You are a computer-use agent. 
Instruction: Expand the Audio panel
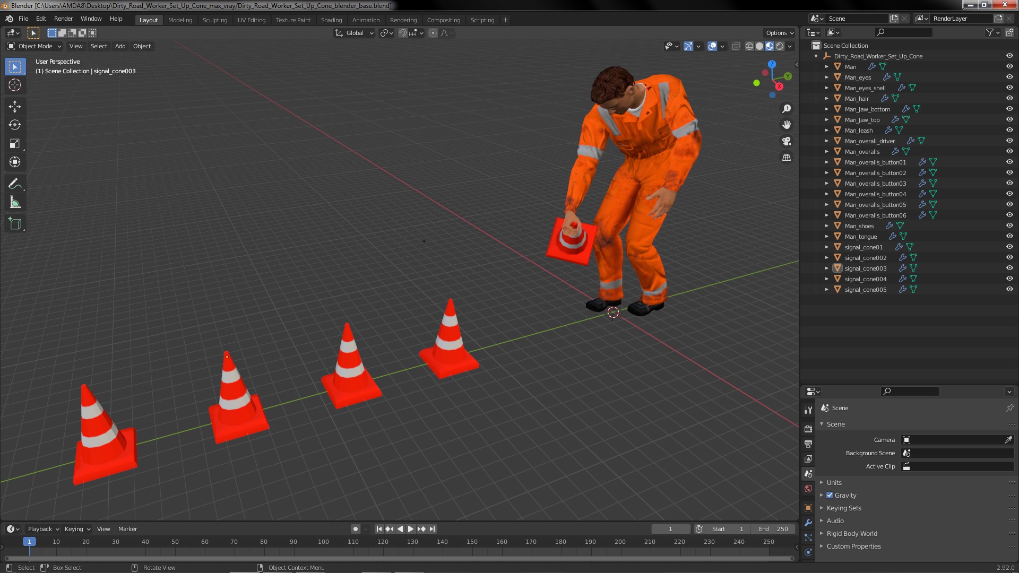click(835, 521)
